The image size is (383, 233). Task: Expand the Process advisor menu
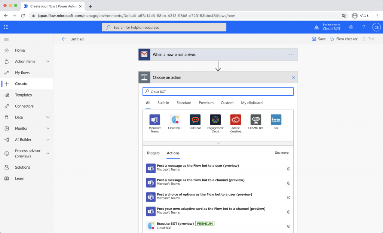coord(48,153)
